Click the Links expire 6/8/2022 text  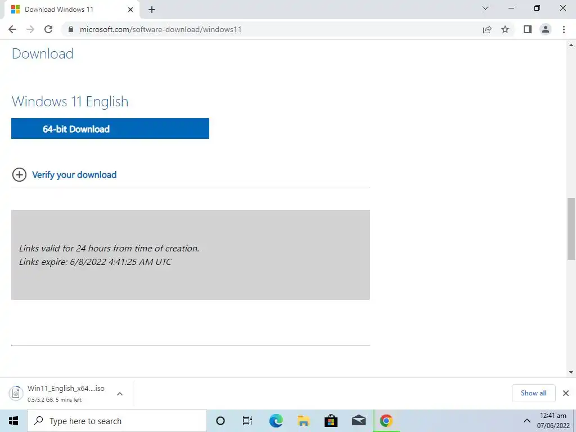(x=95, y=262)
